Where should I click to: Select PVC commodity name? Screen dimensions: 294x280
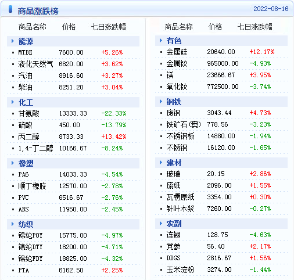(x=23, y=198)
